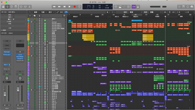195x110 pixels.
Task: Click the Bnce bounce button
Action: pyautogui.click(x=22, y=103)
